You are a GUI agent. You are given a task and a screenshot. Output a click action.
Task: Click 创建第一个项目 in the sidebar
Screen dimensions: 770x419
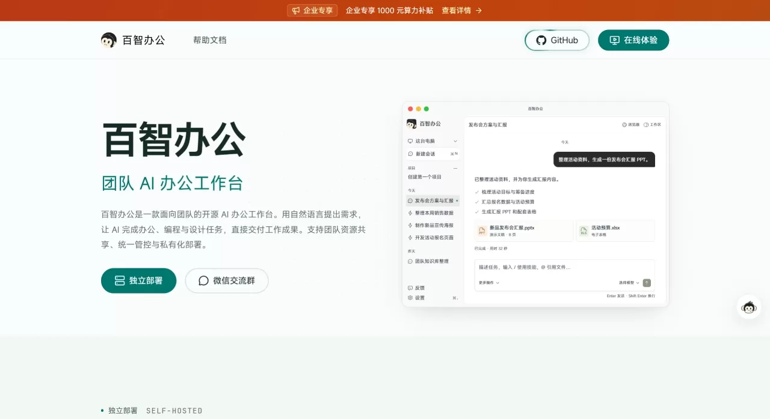point(425,177)
